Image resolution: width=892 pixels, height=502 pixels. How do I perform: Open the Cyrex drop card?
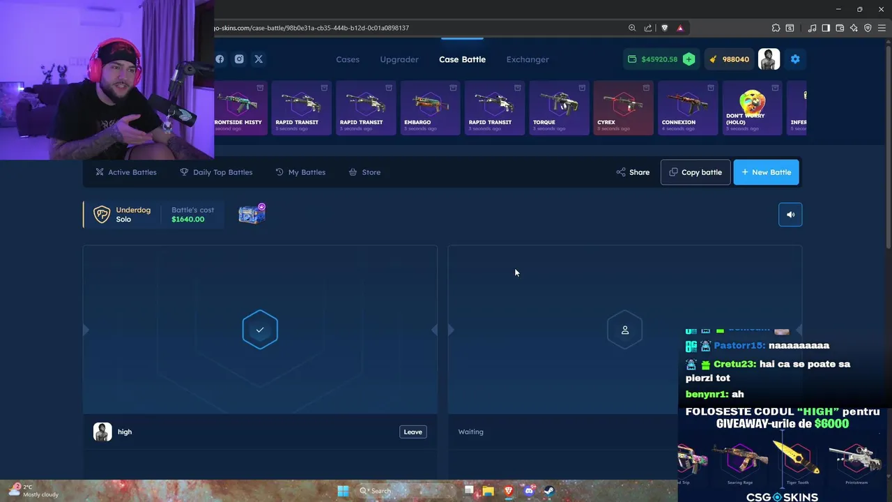pos(623,107)
